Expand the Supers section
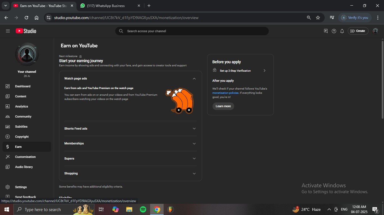384x215 pixels. tap(194, 158)
